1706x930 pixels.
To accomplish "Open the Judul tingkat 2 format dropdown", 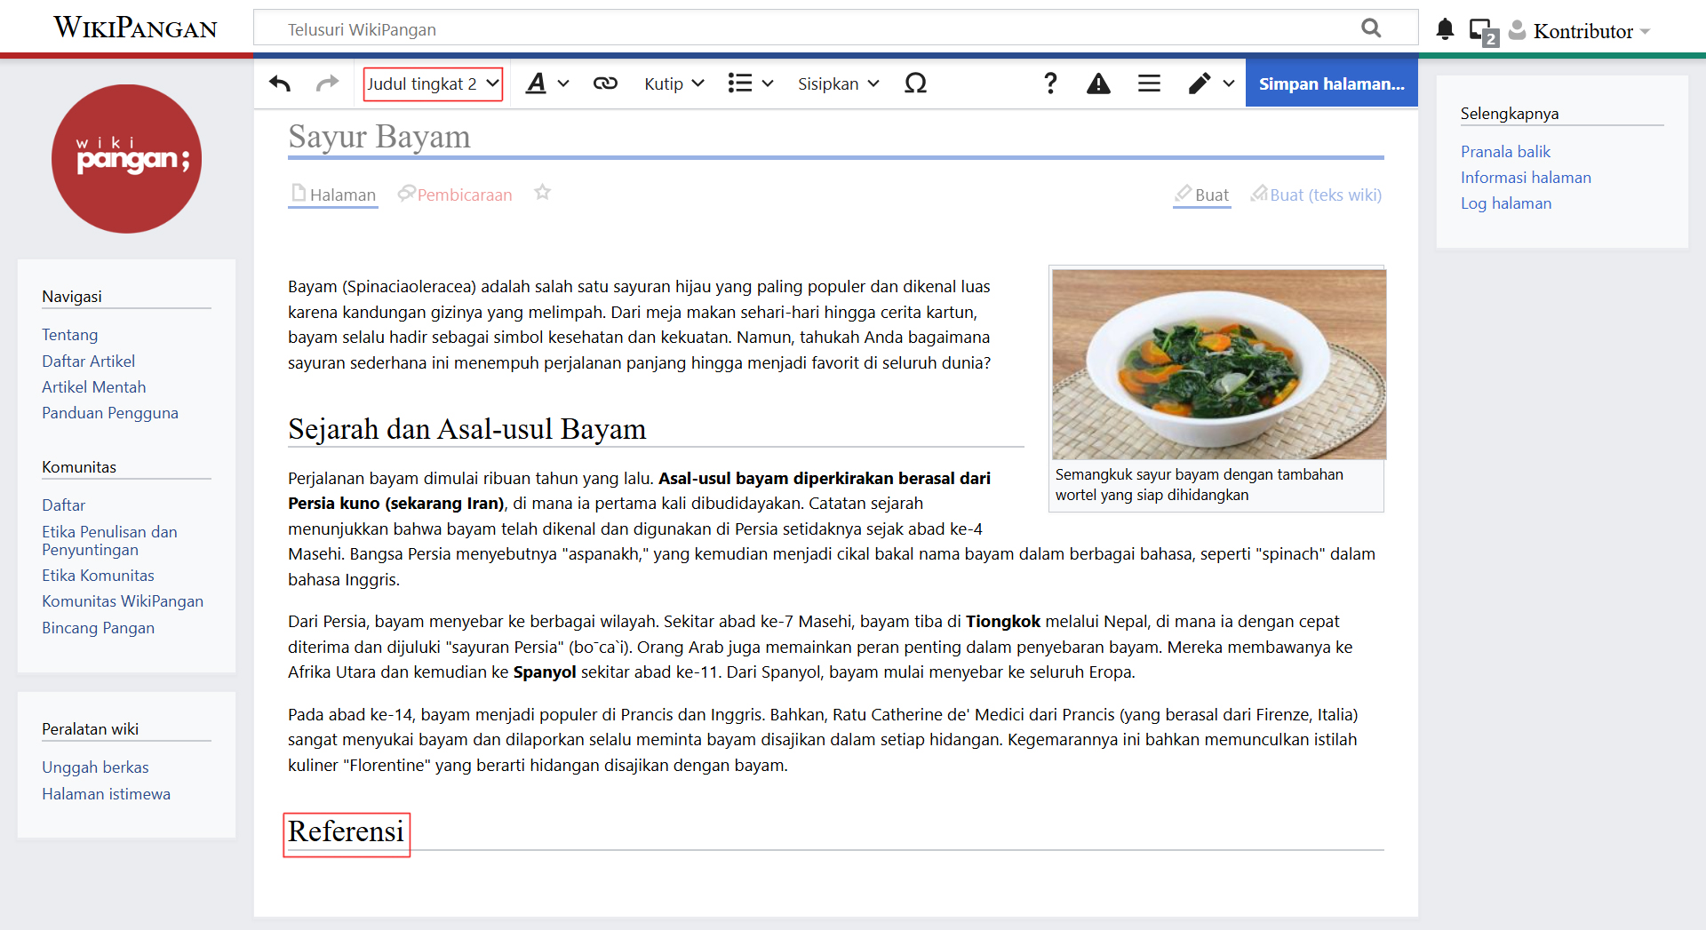I will [x=433, y=83].
